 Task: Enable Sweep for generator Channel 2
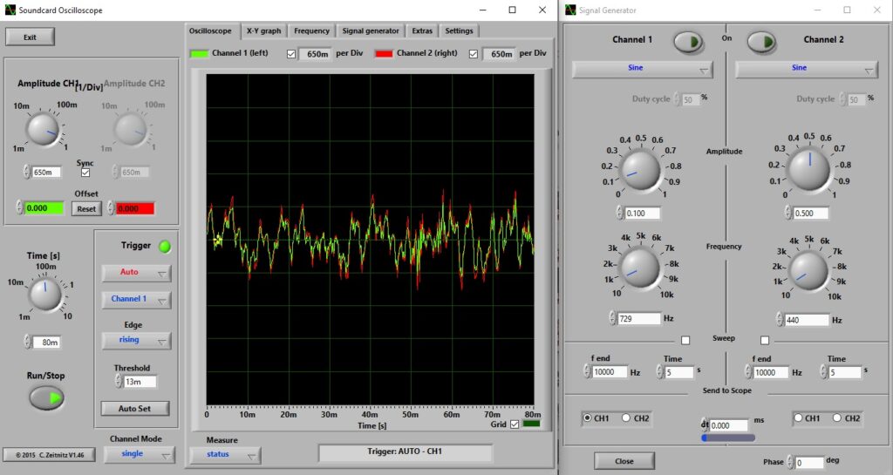pyautogui.click(x=765, y=340)
